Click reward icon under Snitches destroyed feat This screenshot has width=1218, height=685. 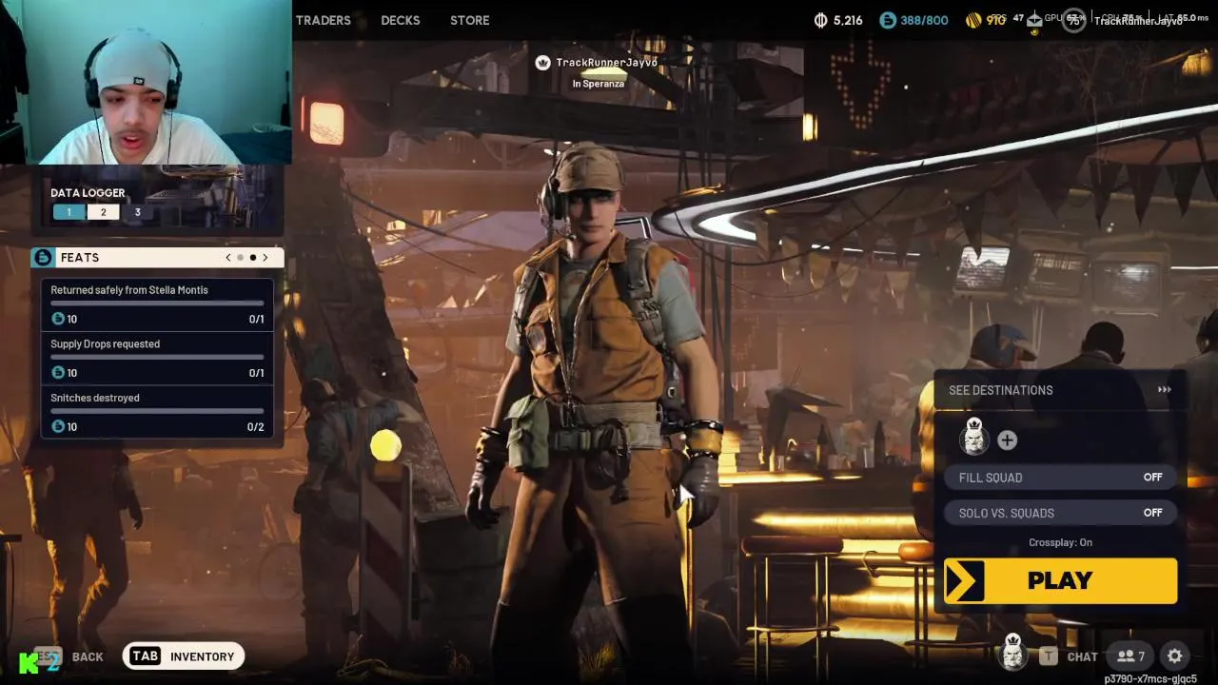coord(58,426)
